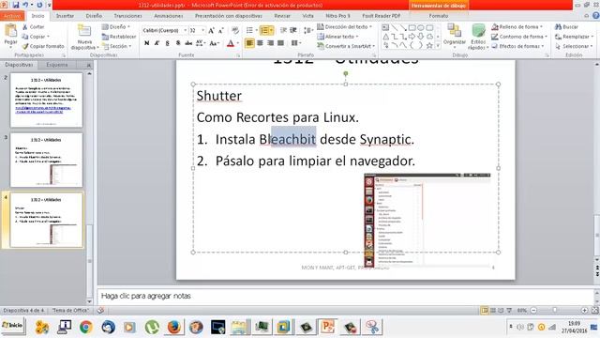This screenshot has height=338, width=600.
Task: Open Firefox from taskbar
Action: 173,327
